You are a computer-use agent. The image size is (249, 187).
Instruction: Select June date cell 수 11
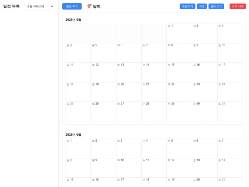point(154,168)
